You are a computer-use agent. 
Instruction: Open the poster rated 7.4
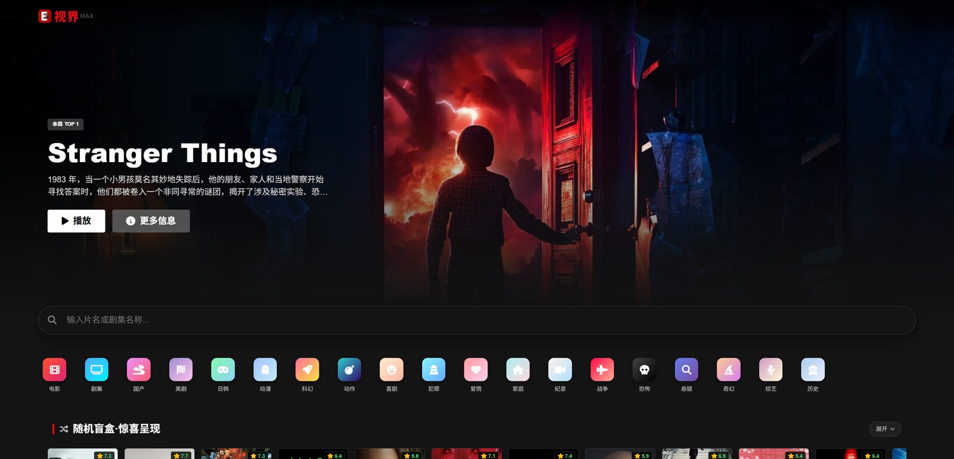543,454
